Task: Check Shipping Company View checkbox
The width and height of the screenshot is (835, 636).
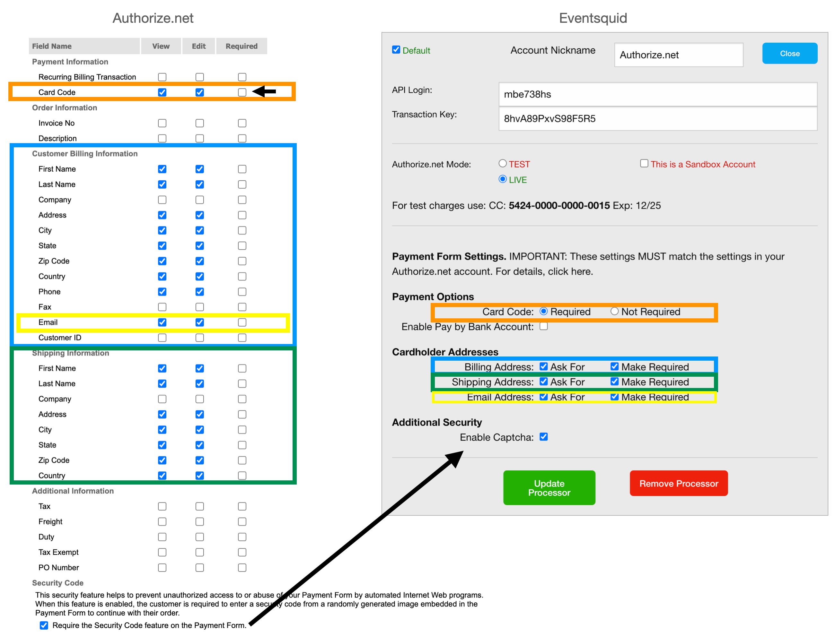Action: [x=162, y=399]
